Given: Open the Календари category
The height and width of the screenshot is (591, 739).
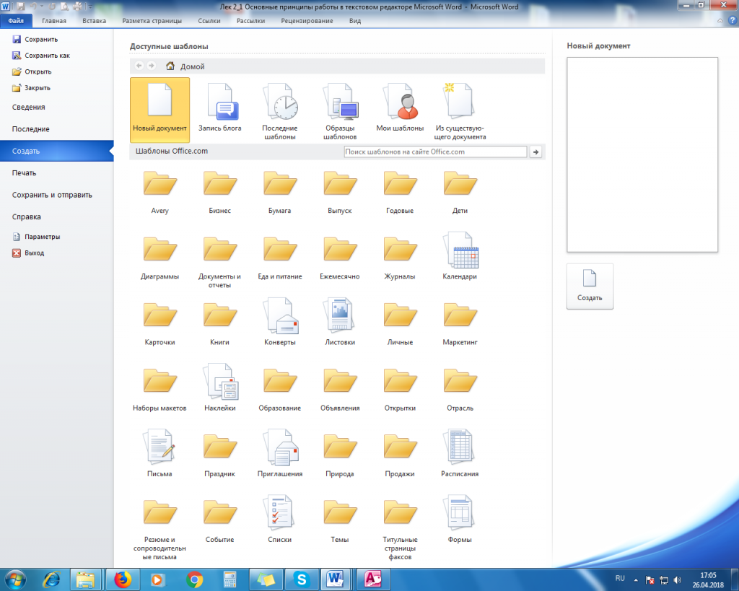Looking at the screenshot, I should click(460, 257).
